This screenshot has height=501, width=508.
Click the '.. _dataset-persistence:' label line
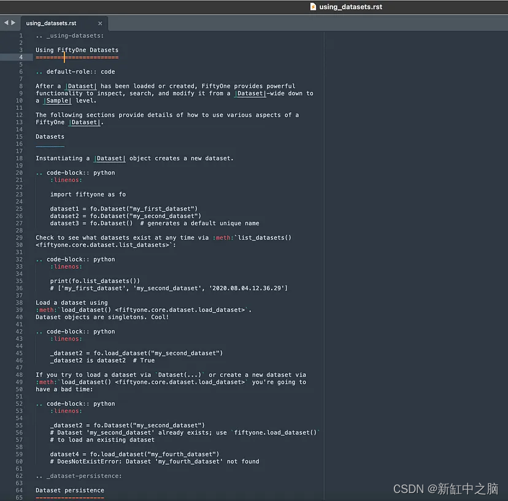(x=79, y=476)
